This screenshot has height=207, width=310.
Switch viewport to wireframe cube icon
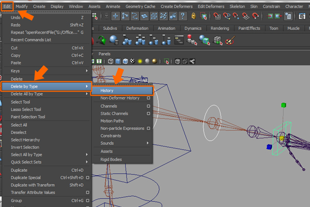(111, 62)
